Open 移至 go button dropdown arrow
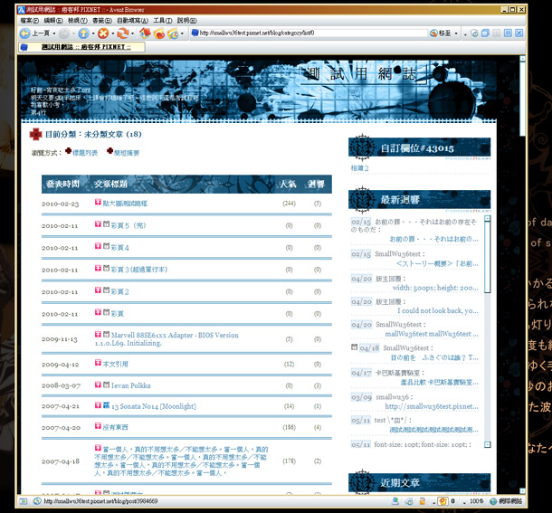This screenshot has height=513, width=552. click(x=456, y=33)
